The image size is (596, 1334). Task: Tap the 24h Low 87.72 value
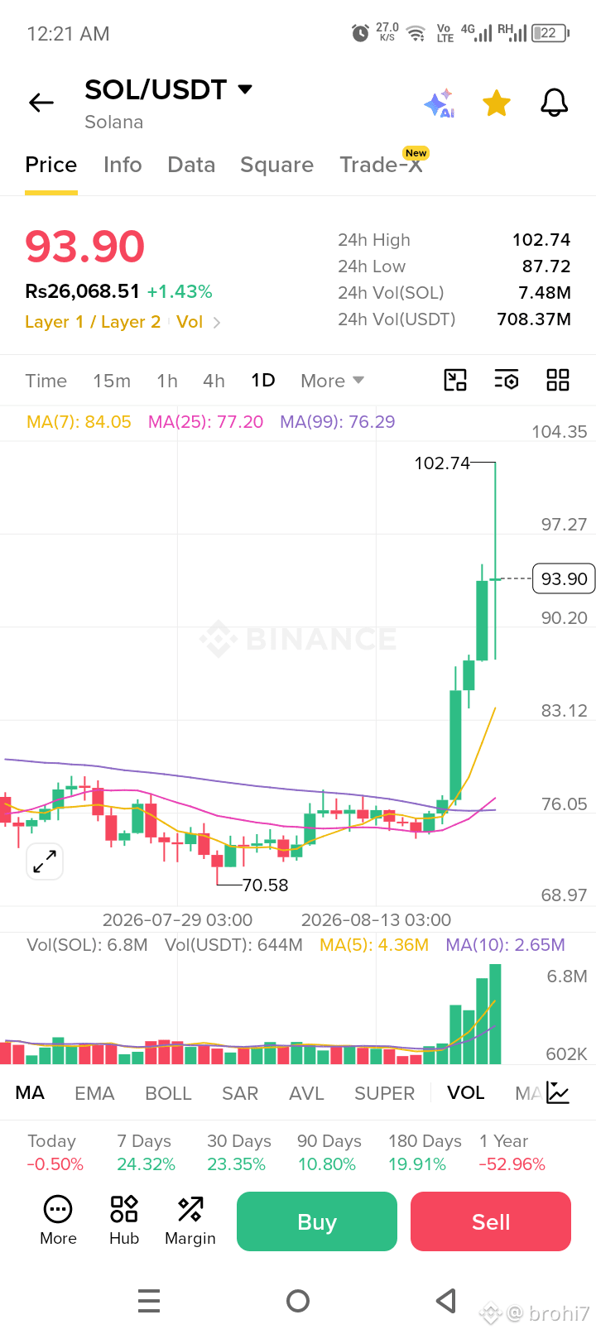pos(546,266)
